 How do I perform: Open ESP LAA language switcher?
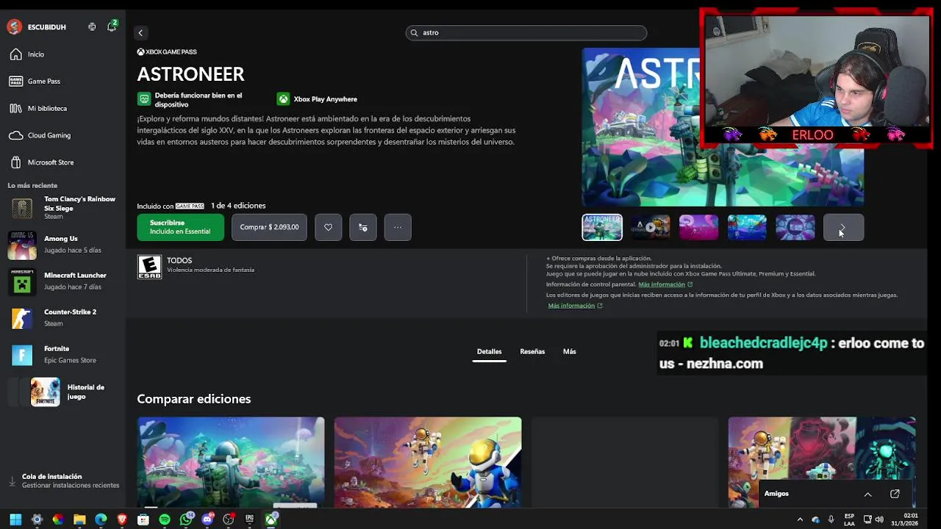849,519
